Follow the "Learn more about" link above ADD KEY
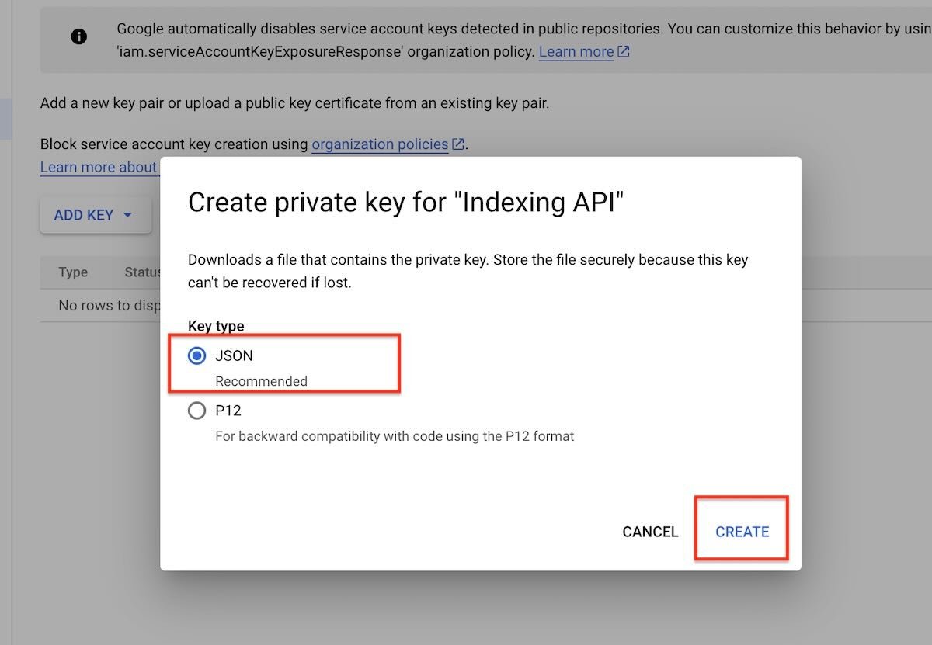The width and height of the screenshot is (932, 645). (x=99, y=168)
